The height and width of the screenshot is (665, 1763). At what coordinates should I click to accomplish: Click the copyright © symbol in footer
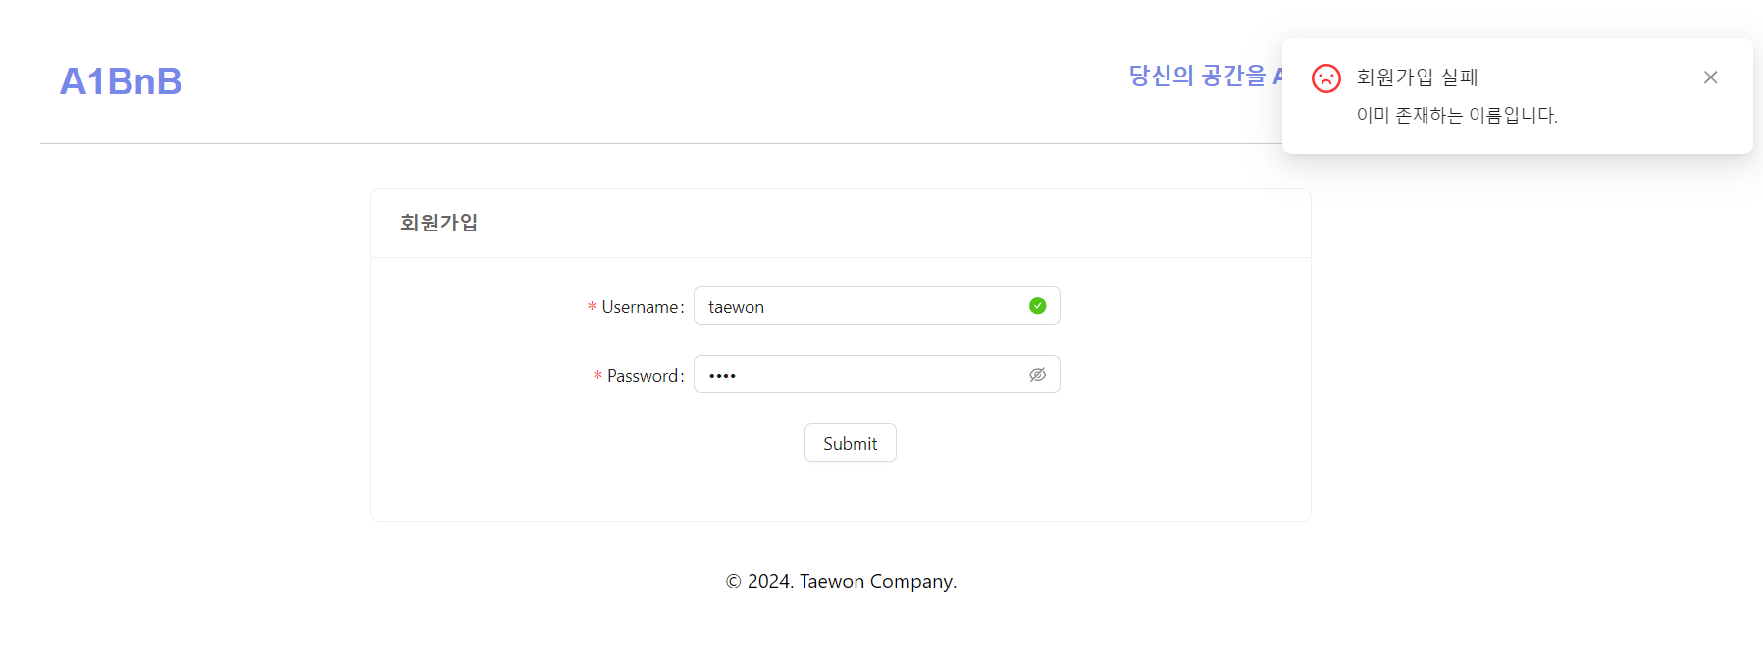click(733, 582)
